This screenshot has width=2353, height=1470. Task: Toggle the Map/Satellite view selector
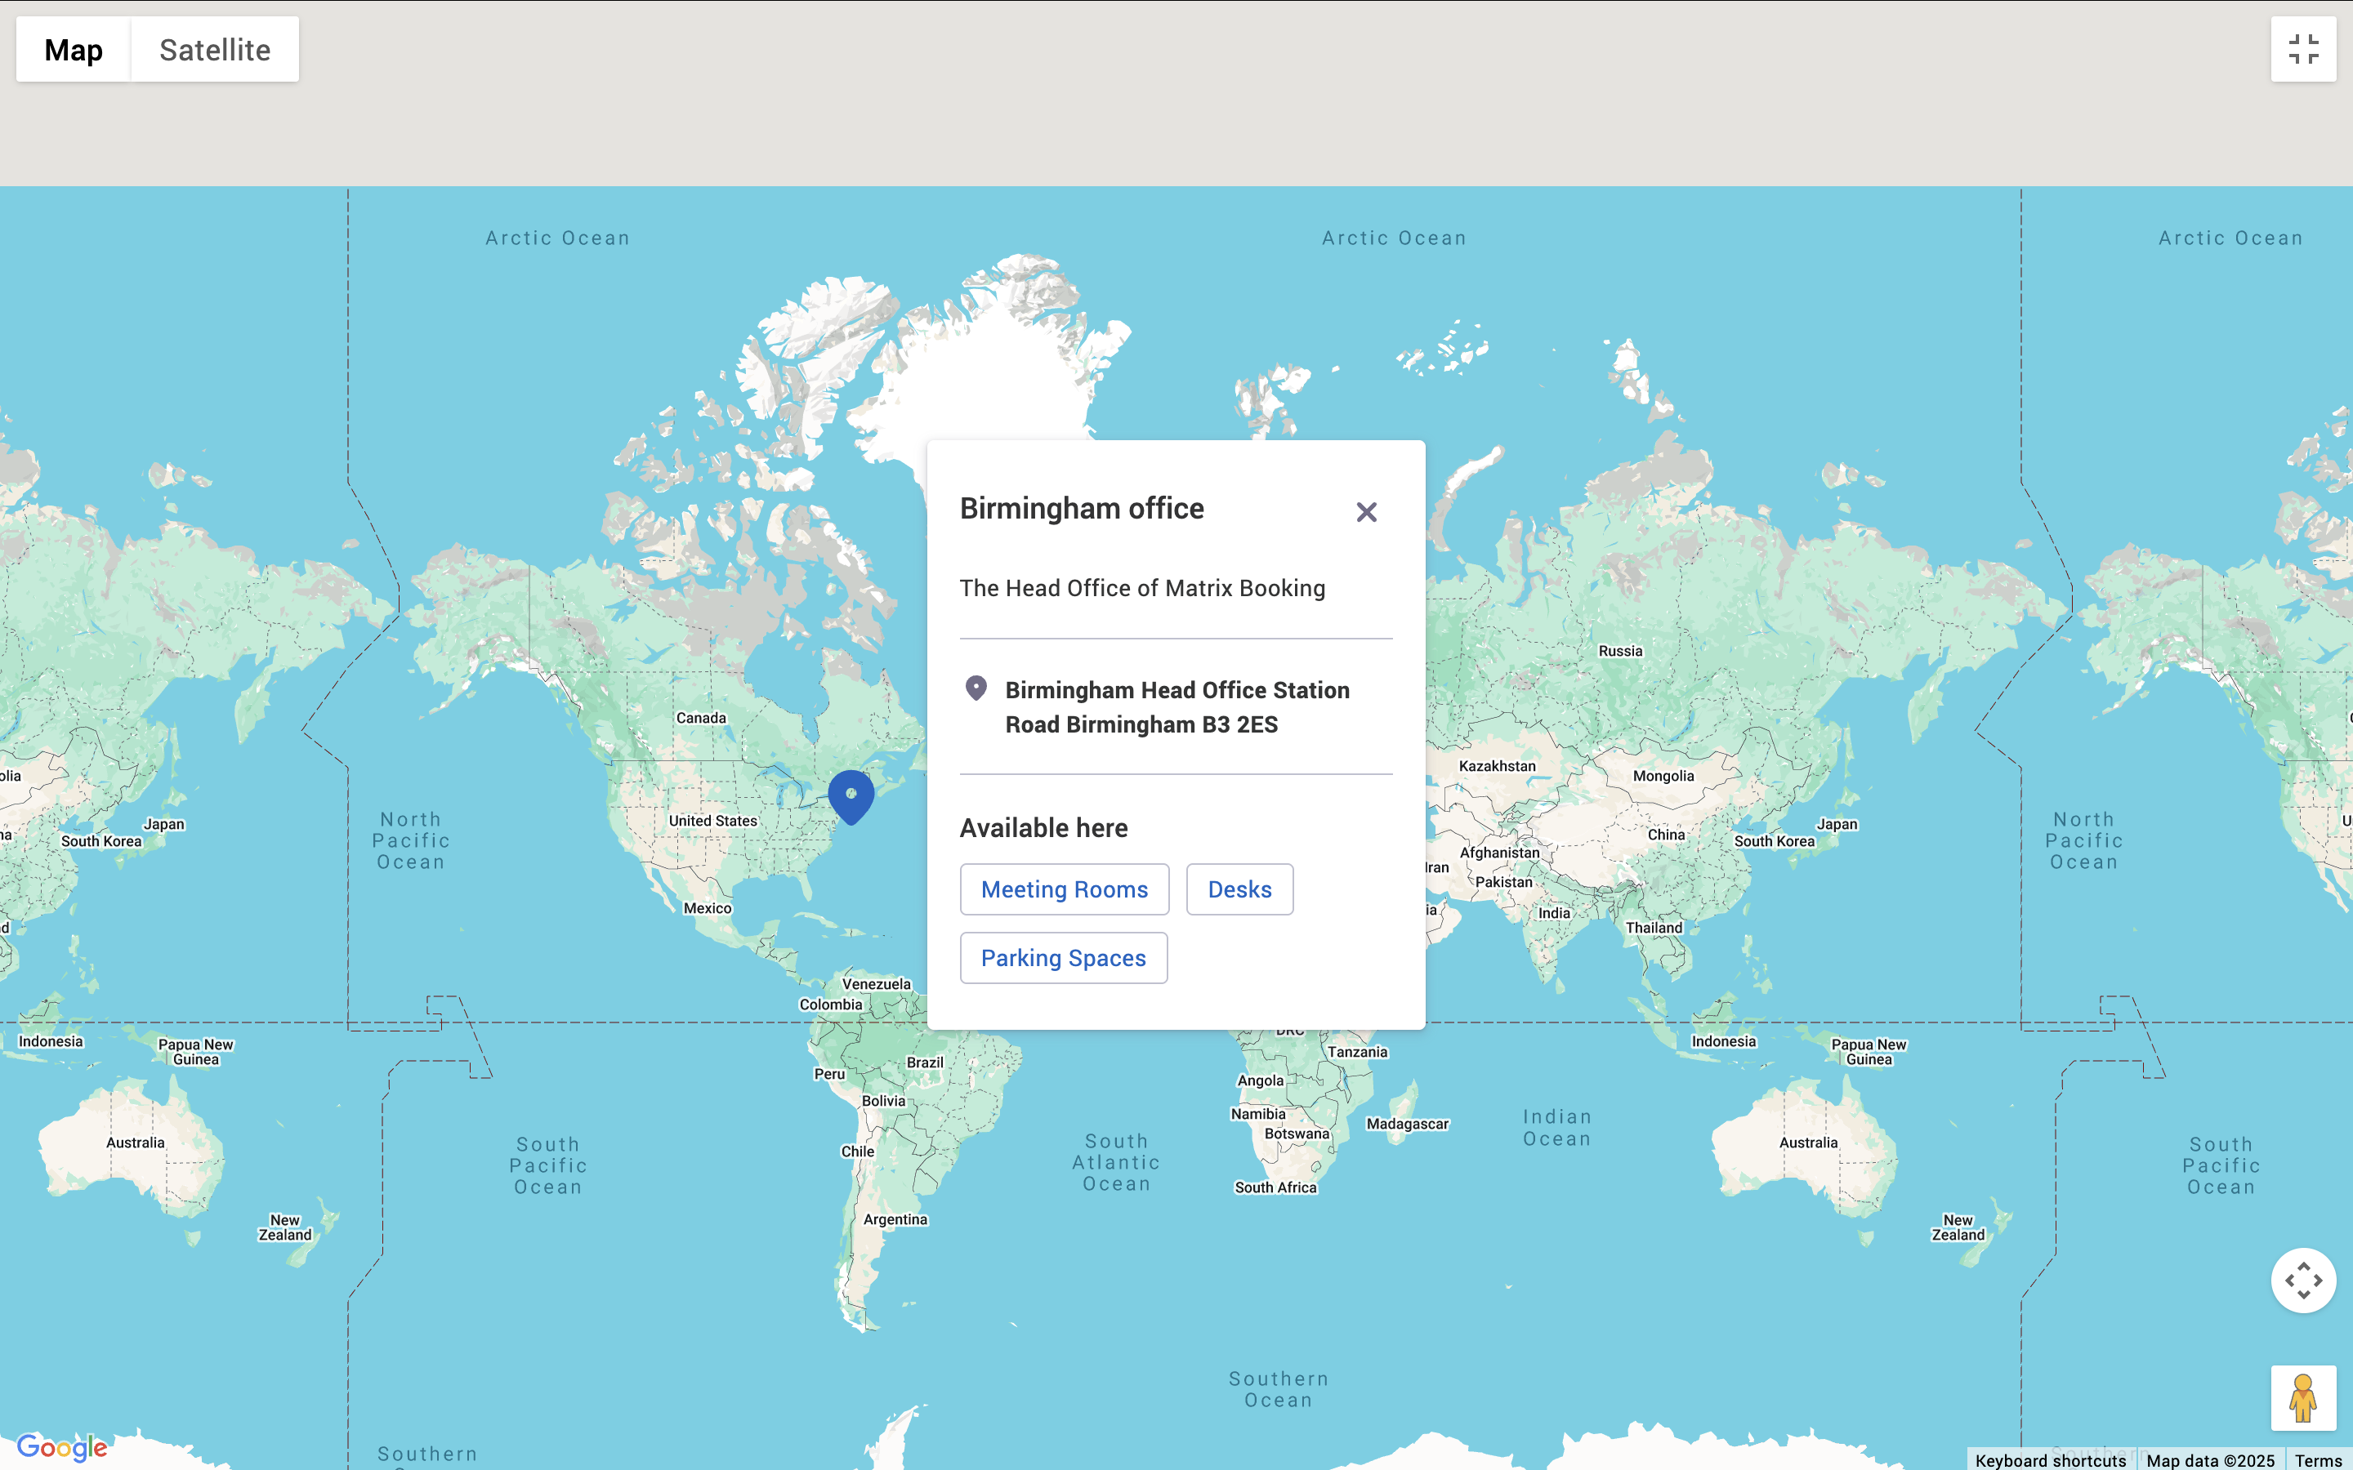pyautogui.click(x=157, y=49)
